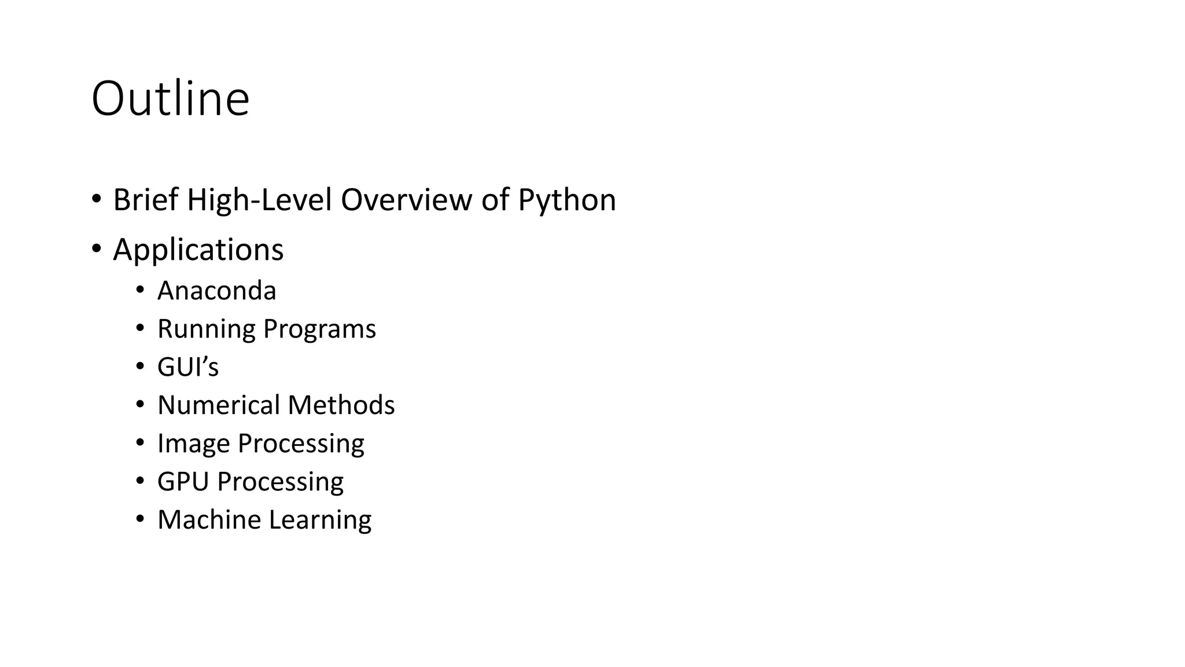Click the Applications bullet text
This screenshot has width=1185, height=667.
[x=198, y=250]
